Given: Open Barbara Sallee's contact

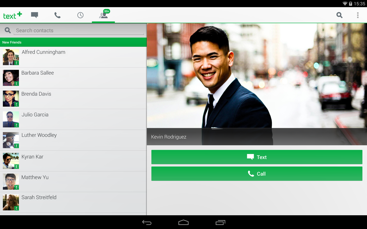Looking at the screenshot, I should click(73, 78).
